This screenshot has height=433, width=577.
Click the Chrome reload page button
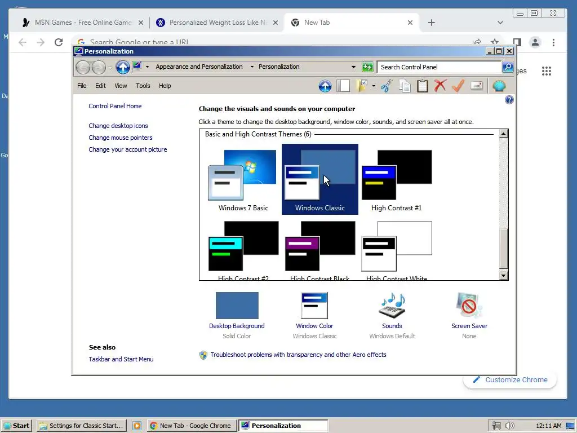click(59, 42)
